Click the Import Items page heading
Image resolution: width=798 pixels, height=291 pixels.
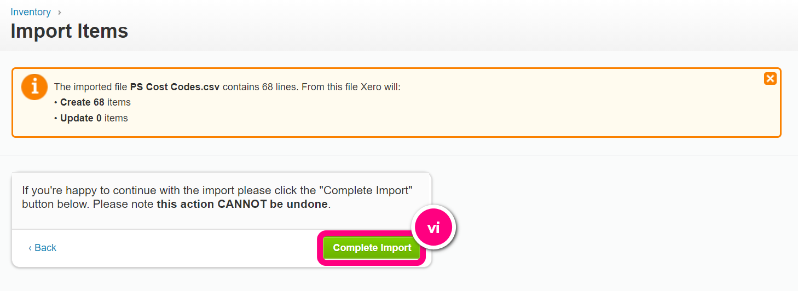[70, 31]
